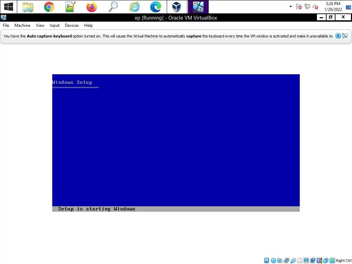Viewport: 352px width, 264px height.
Task: Open Action Center flag tray icon
Action: click(x=299, y=7)
